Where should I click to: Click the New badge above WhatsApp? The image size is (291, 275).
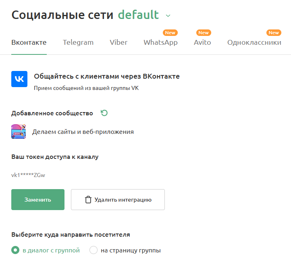(x=170, y=33)
